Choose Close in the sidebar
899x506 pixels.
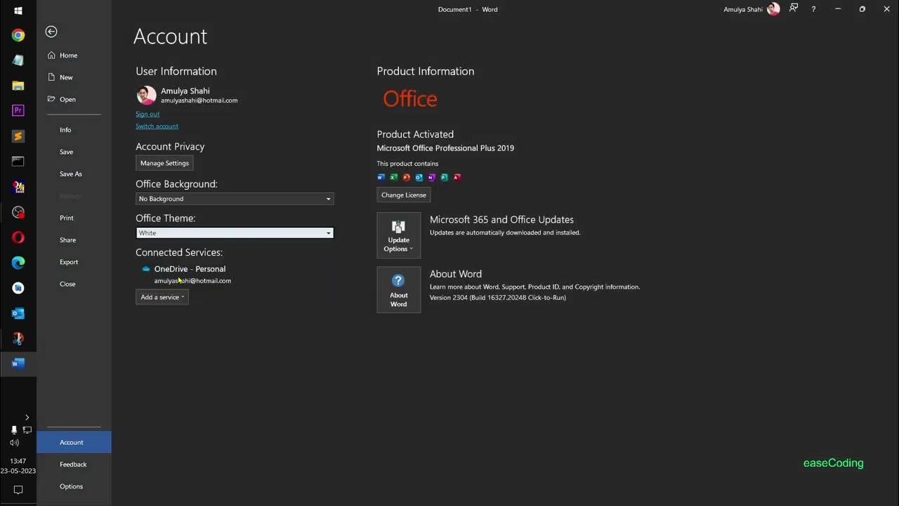(x=67, y=284)
